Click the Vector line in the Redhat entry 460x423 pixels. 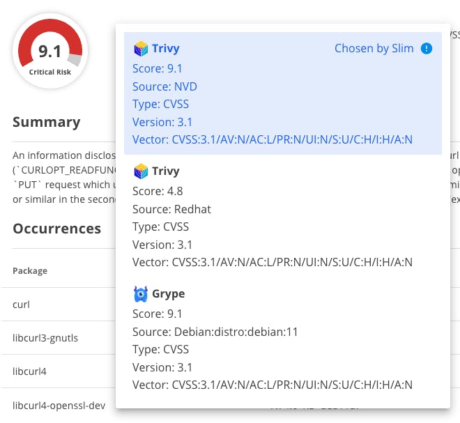273,262
